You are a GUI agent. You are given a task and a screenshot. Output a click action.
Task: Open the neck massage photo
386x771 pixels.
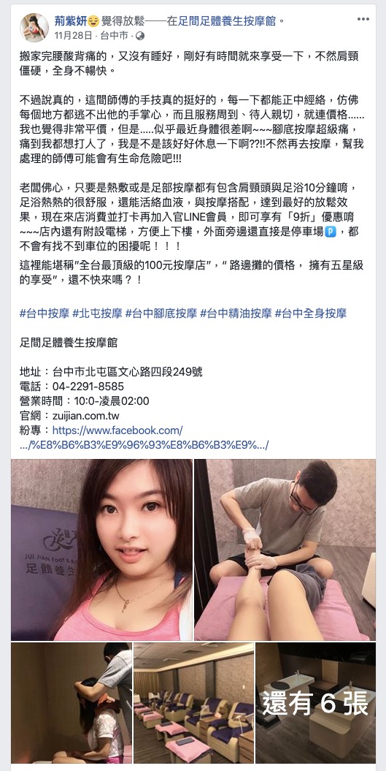[72, 702]
